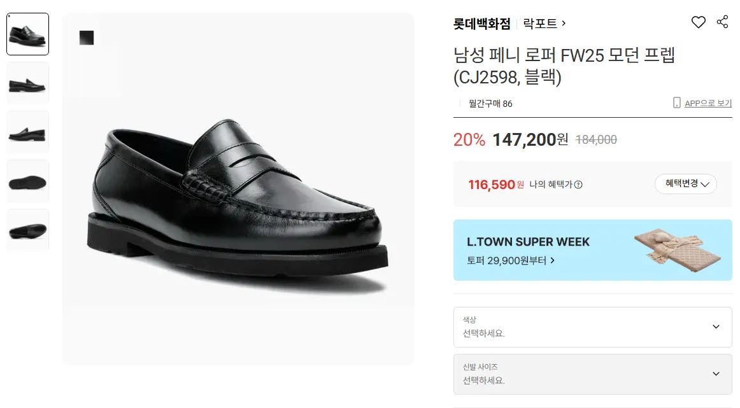740x408 pixels.
Task: Click the heart wishlist icon
Action: 699,22
